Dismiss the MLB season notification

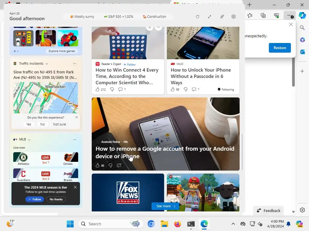pyautogui.click(x=75, y=187)
